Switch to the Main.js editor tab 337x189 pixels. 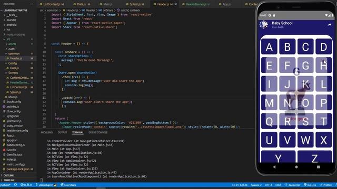(107, 4)
